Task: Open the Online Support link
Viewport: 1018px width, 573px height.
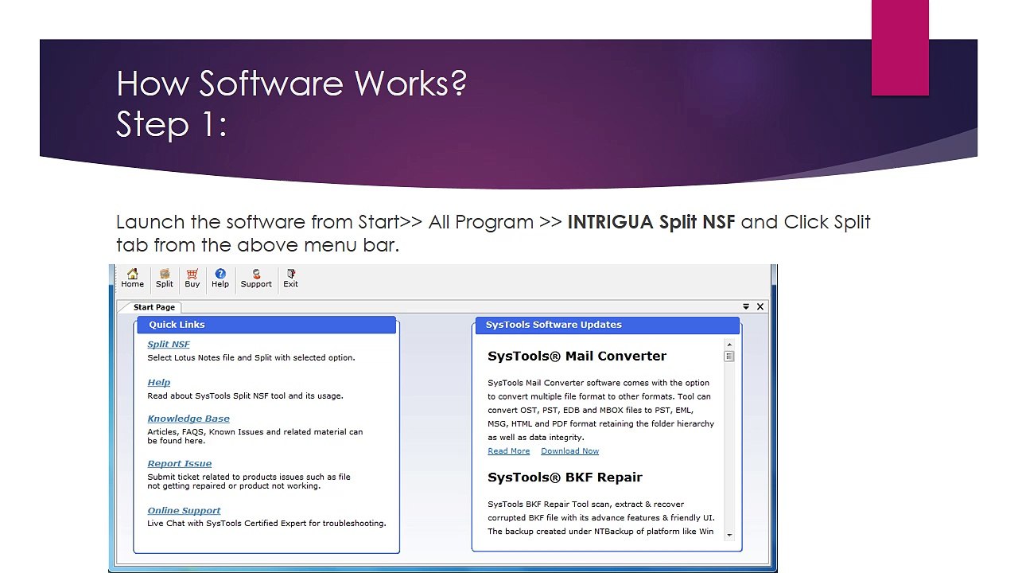Action: click(x=184, y=511)
